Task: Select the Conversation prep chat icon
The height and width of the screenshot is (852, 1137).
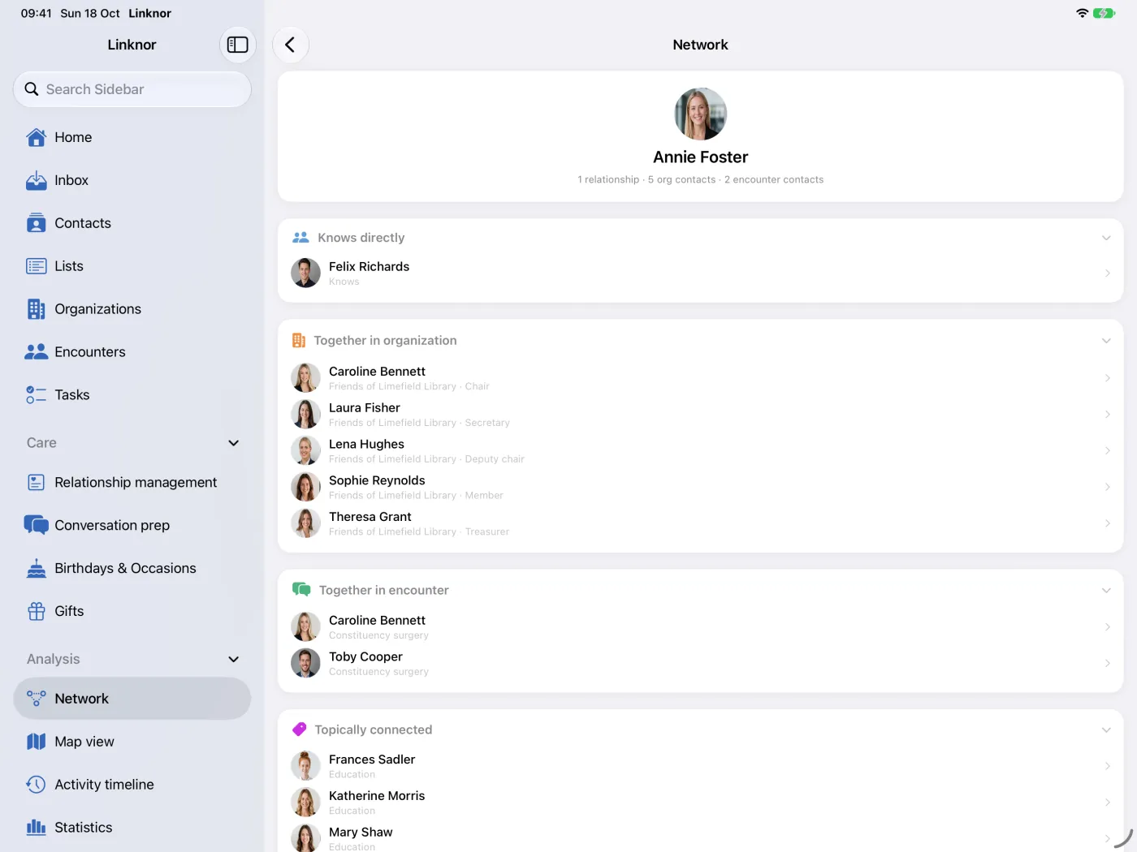Action: tap(37, 526)
